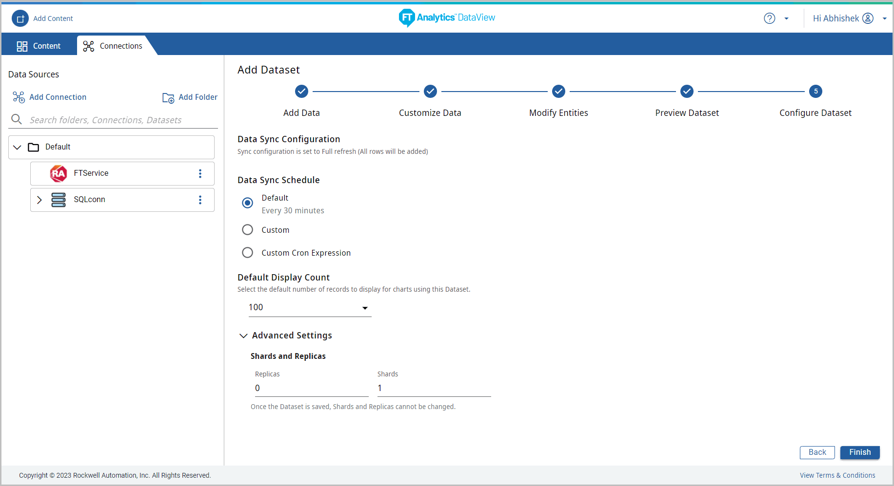Open FTService three-dot options menu

pyautogui.click(x=200, y=174)
